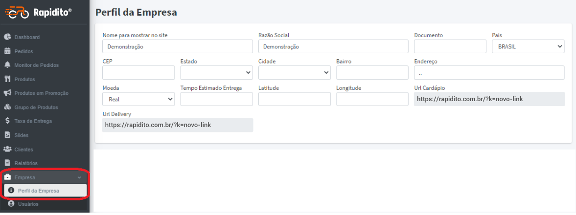This screenshot has width=576, height=215.
Task: Open Pedidos via its calendar icon
Action: (7, 51)
